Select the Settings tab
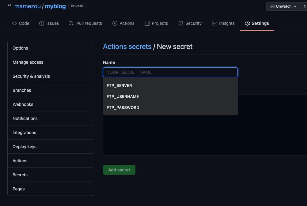This screenshot has height=206, width=307. point(257,23)
